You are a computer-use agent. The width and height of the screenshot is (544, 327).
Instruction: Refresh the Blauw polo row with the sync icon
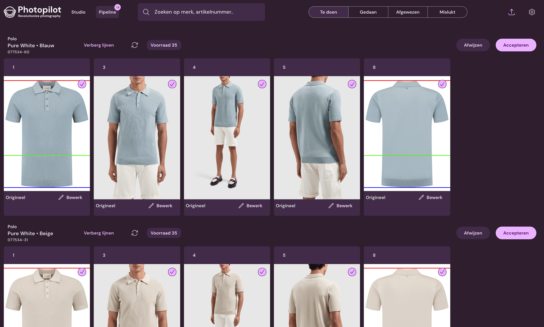tap(135, 45)
